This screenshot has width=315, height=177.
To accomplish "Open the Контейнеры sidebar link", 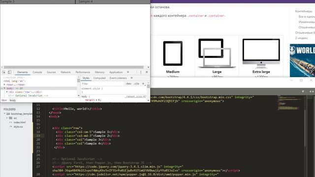I will click(304, 11).
